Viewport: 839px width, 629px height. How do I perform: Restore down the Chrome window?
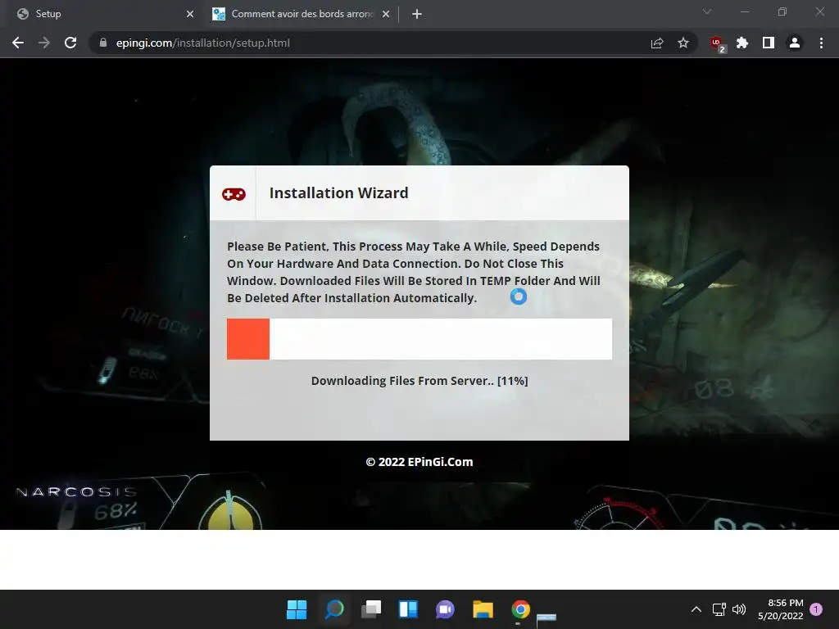tap(782, 11)
